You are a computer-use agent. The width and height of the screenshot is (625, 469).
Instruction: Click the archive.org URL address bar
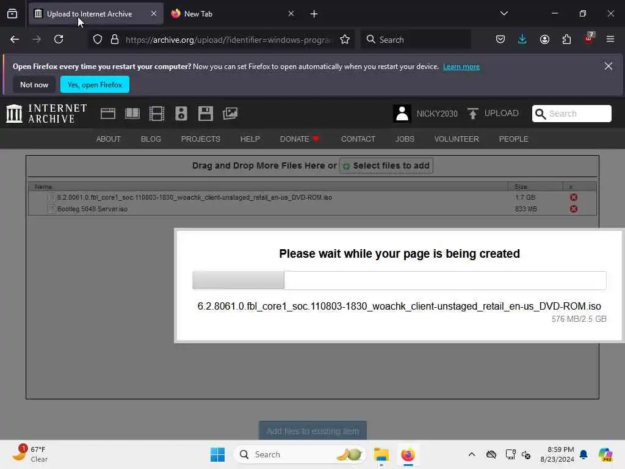(x=228, y=40)
